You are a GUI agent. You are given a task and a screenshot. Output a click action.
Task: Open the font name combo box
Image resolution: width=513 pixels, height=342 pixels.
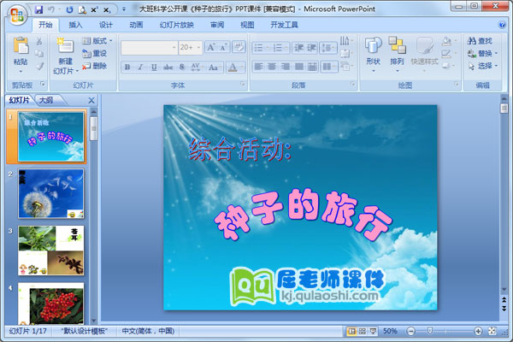pyautogui.click(x=149, y=48)
